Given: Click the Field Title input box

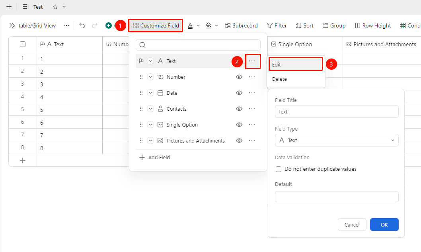Looking at the screenshot, I should pyautogui.click(x=337, y=111).
